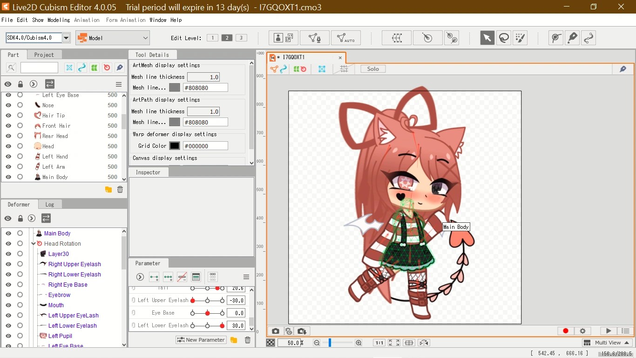Click the automatic mesh generator icon
The height and width of the screenshot is (358, 636).
point(345,38)
